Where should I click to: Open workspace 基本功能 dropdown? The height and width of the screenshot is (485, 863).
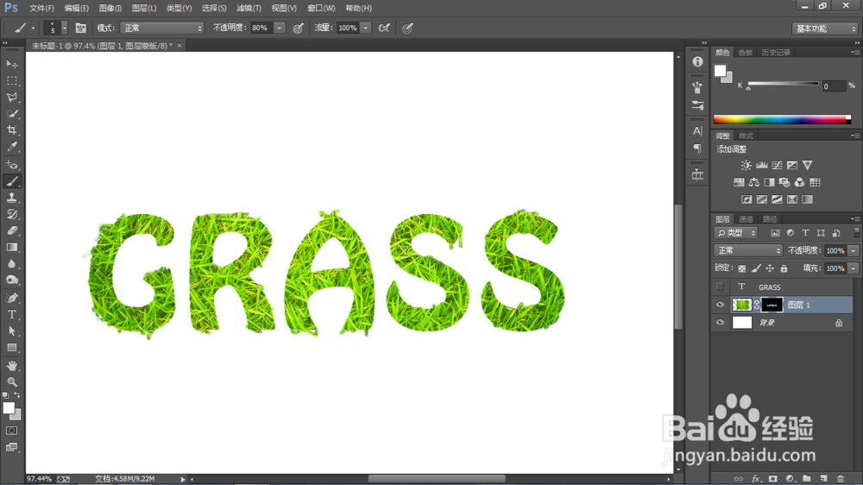click(824, 28)
